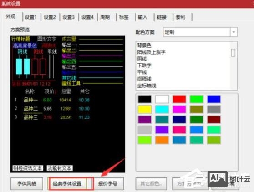Pick the navy blue color swatch
The width and height of the screenshot is (254, 192).
point(179,120)
